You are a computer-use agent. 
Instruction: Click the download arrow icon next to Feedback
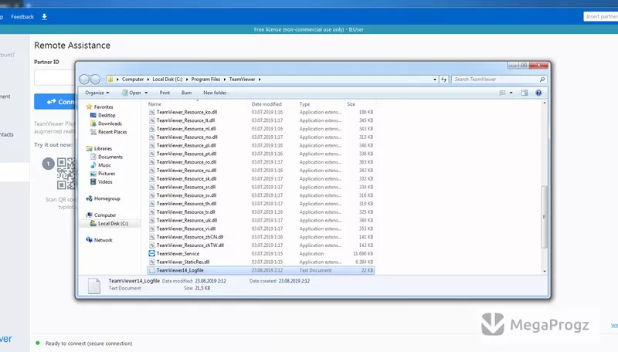point(44,16)
